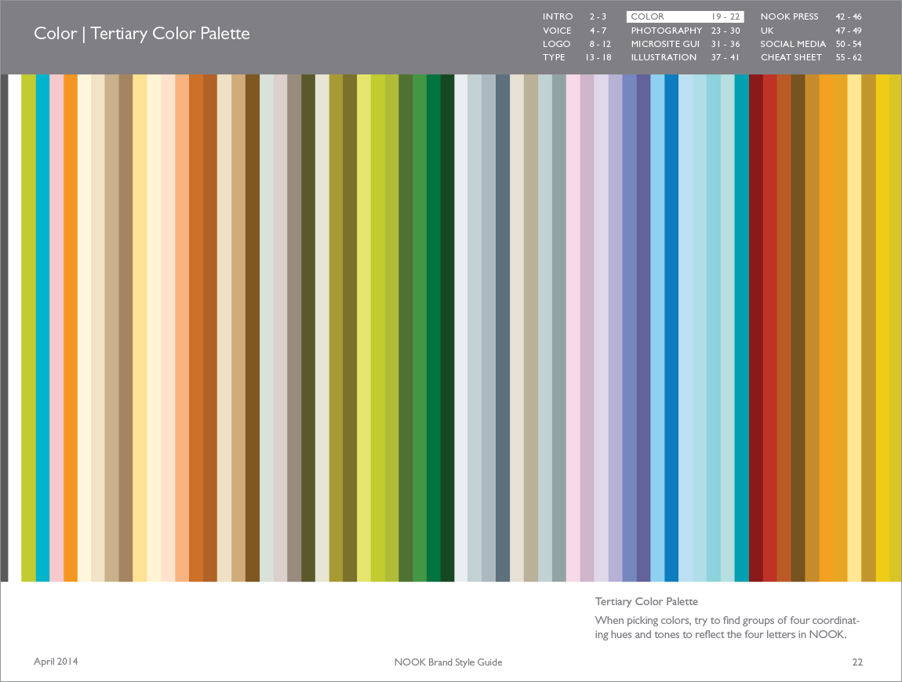Image resolution: width=902 pixels, height=682 pixels.
Task: Jump to the LOGO section
Action: tap(557, 44)
